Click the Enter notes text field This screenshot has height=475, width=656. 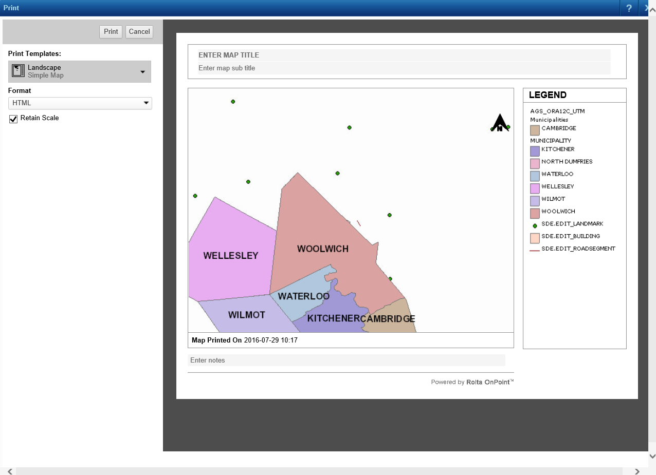point(347,360)
